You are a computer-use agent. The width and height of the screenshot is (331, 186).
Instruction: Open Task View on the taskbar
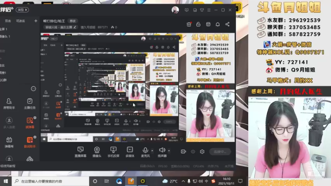107,181
